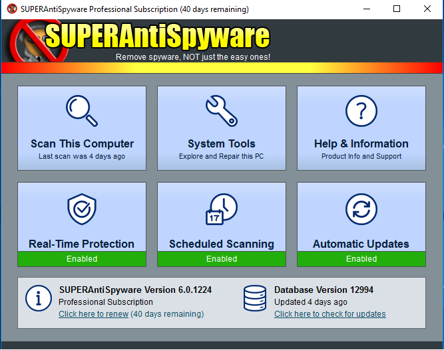This screenshot has height=350, width=444.
Task: Open Help & Information label
Action: click(x=361, y=143)
